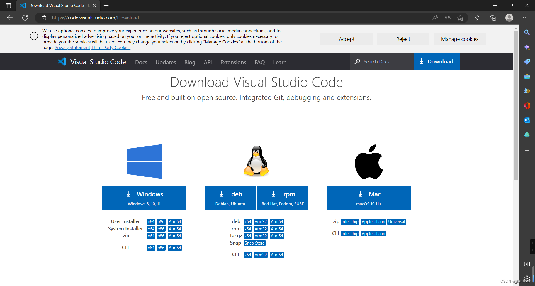Click the hide sidebar panel icon
Viewport: 535px width, 286px height.
527,264
